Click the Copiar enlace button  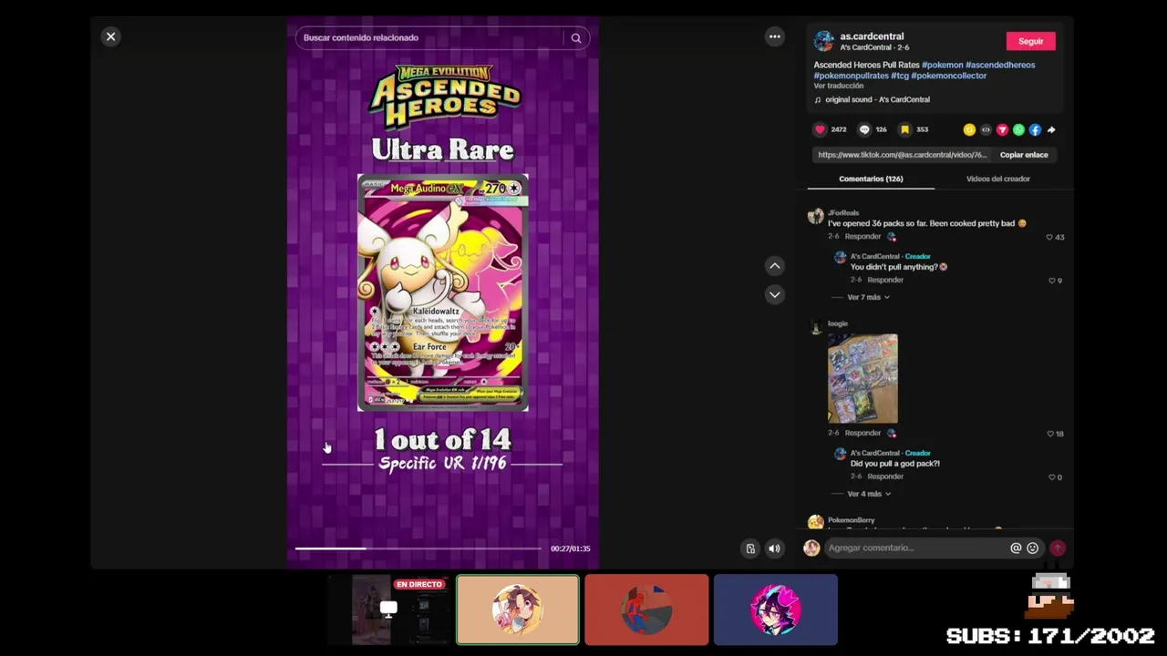1024,155
